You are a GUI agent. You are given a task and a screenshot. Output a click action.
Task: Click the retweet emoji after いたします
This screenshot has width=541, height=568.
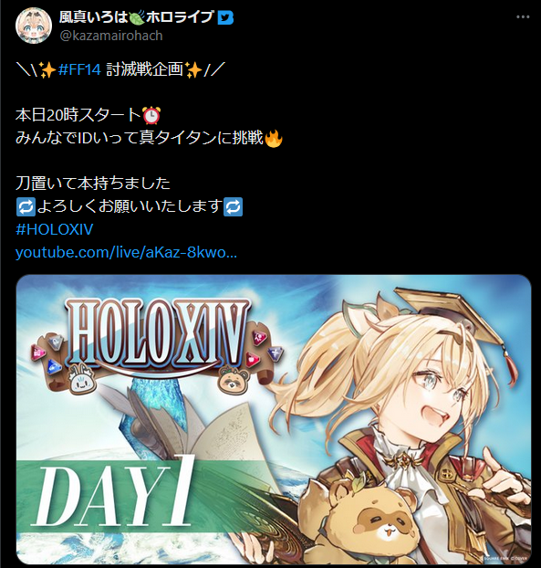tap(234, 207)
